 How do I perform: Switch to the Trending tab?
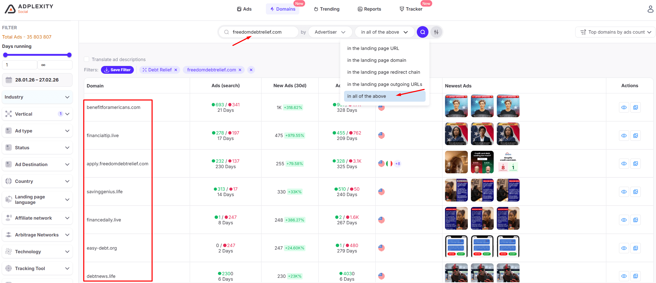pos(326,9)
